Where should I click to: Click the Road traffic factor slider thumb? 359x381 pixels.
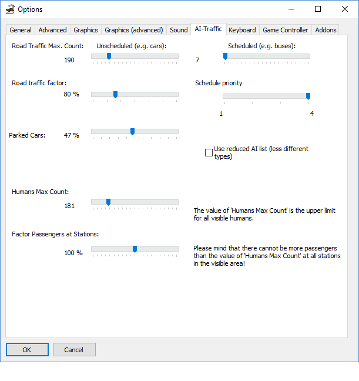tap(115, 94)
